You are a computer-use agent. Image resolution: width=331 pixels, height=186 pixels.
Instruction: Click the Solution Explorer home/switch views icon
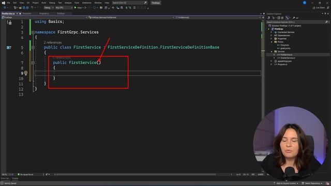[x=269, y=18]
